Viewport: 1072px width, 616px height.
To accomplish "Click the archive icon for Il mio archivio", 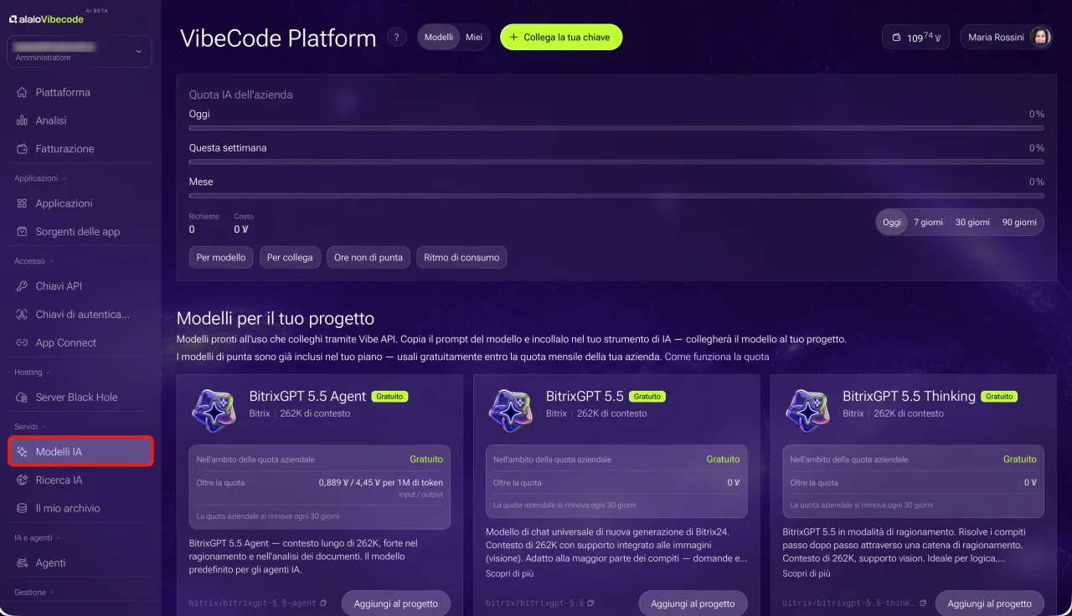I will (22, 508).
